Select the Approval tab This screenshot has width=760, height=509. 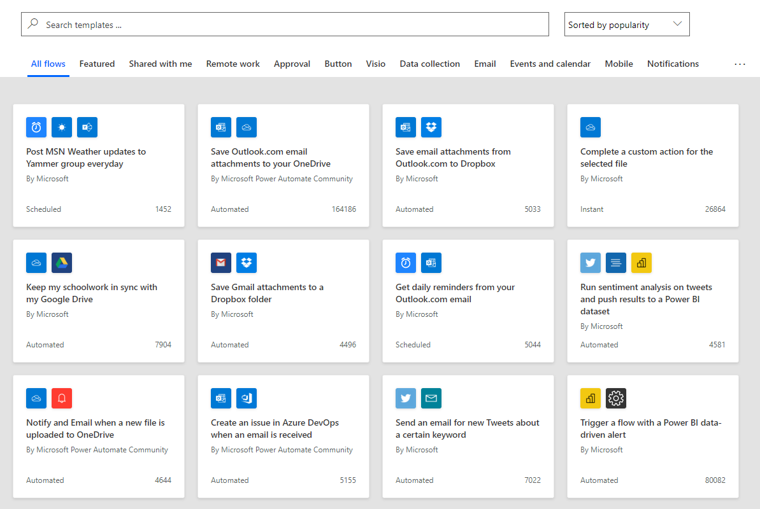point(292,64)
